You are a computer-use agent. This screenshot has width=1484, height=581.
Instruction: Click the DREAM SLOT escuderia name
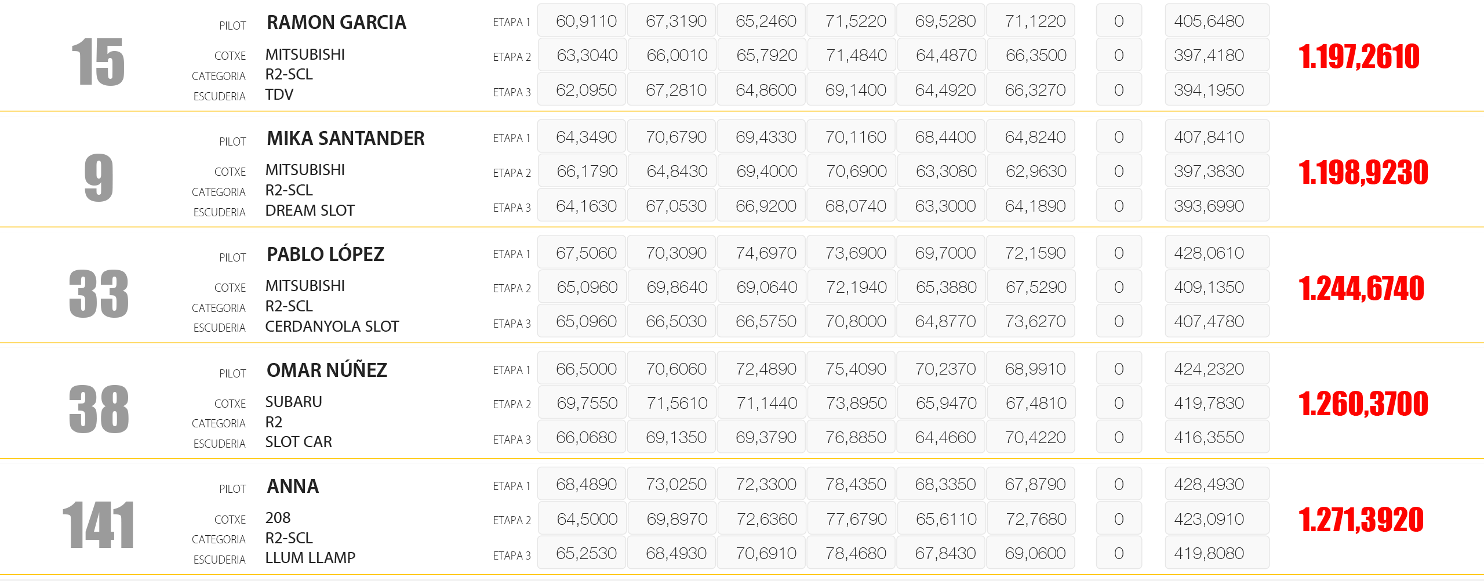310,210
